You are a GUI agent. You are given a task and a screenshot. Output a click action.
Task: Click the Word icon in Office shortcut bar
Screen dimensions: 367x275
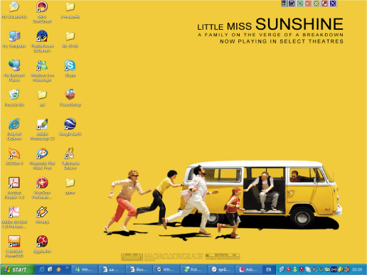point(292,4)
